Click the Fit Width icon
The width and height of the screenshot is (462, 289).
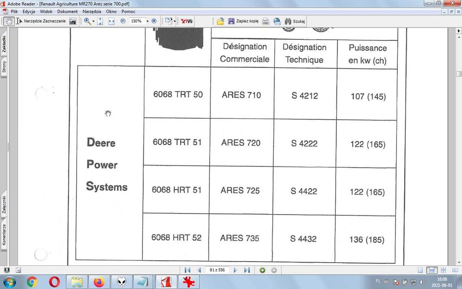[x=111, y=21]
